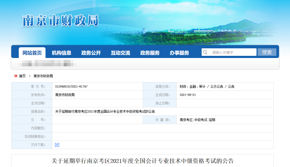Open the 网站首页 tab

pos(32,53)
